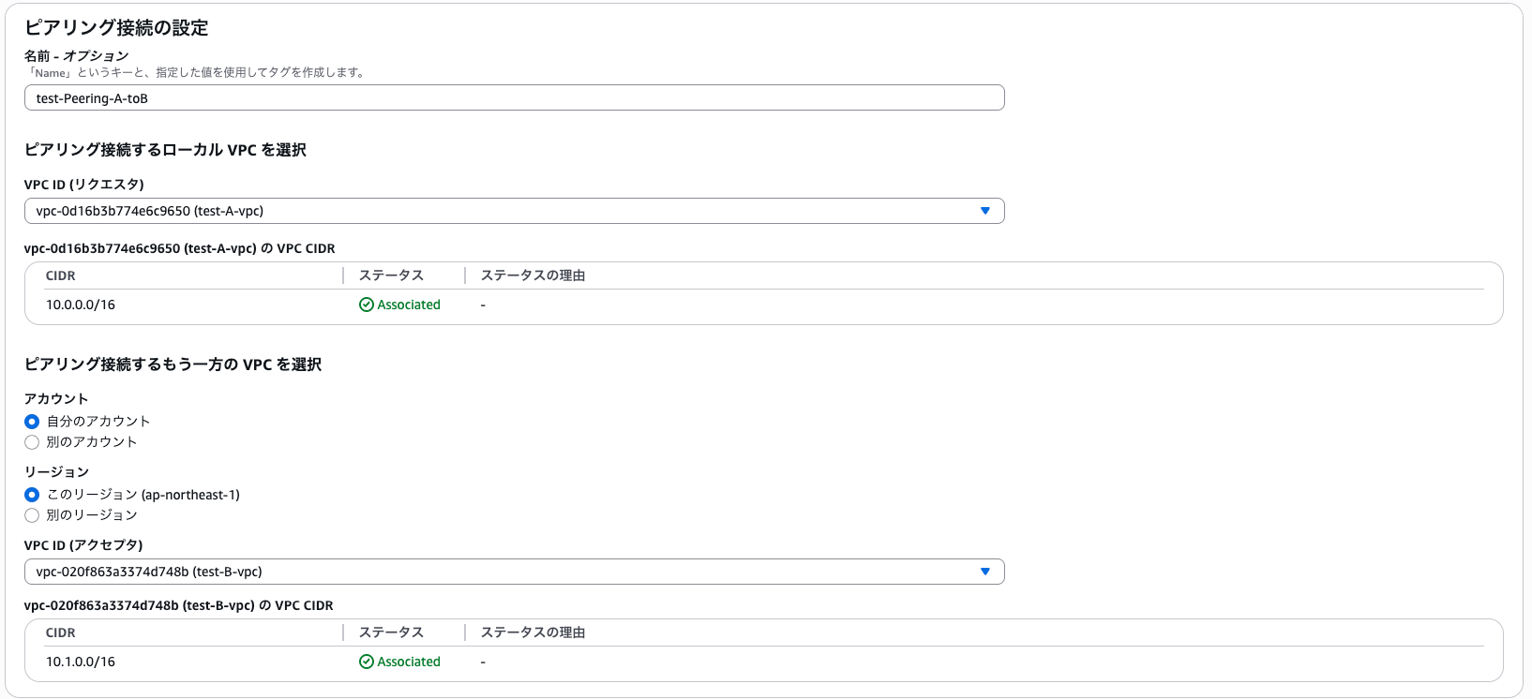Click the CIDR column header in test-A-vpc table

61,275
